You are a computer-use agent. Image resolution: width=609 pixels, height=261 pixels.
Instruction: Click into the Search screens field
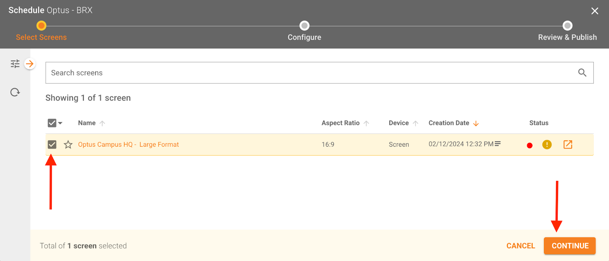pos(304,73)
